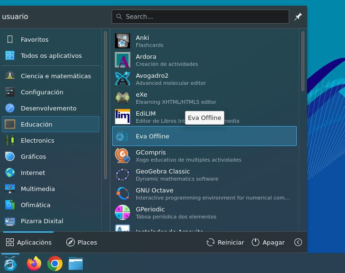Pin the application menu open
345x273 pixels.
[298, 17]
